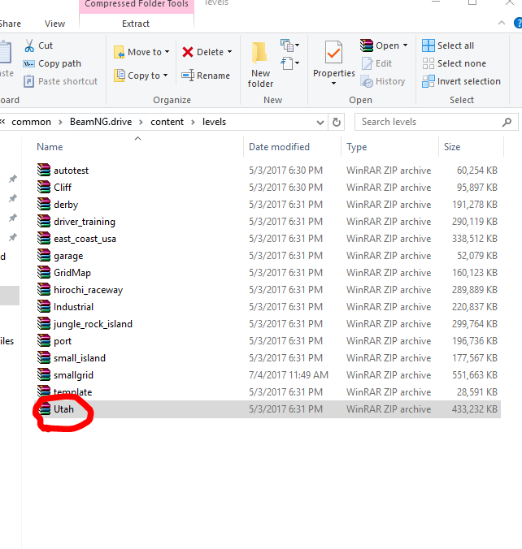Open the Help question mark icon
522x549 pixels.
518,24
